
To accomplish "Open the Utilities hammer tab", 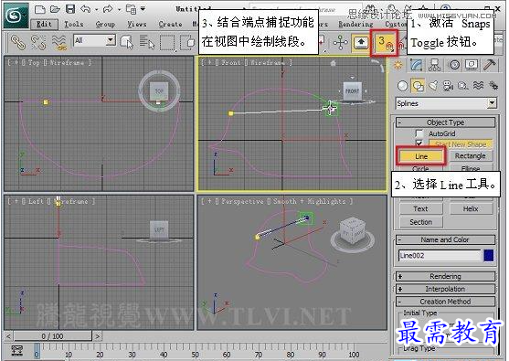I will (x=490, y=65).
